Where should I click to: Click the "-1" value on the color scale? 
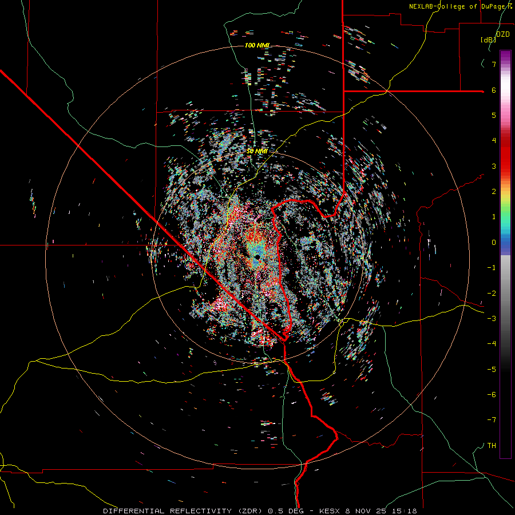(492, 268)
